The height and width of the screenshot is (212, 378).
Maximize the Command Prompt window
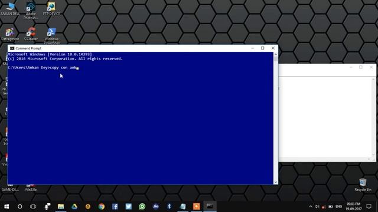(x=262, y=48)
